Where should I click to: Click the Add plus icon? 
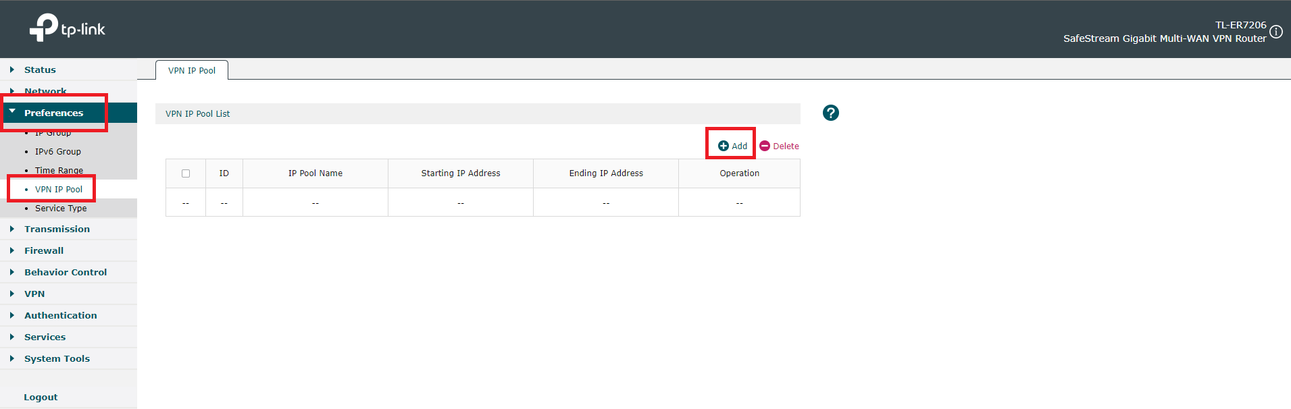point(723,146)
